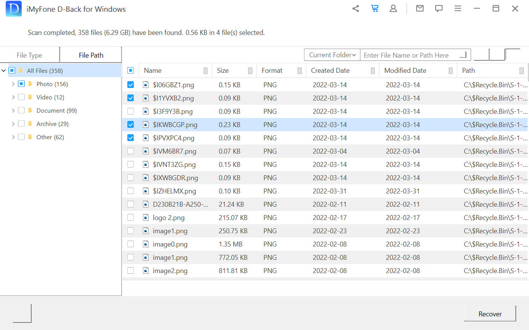The width and height of the screenshot is (529, 330).
Task: Expand the Archive (29) node
Action: tap(13, 124)
